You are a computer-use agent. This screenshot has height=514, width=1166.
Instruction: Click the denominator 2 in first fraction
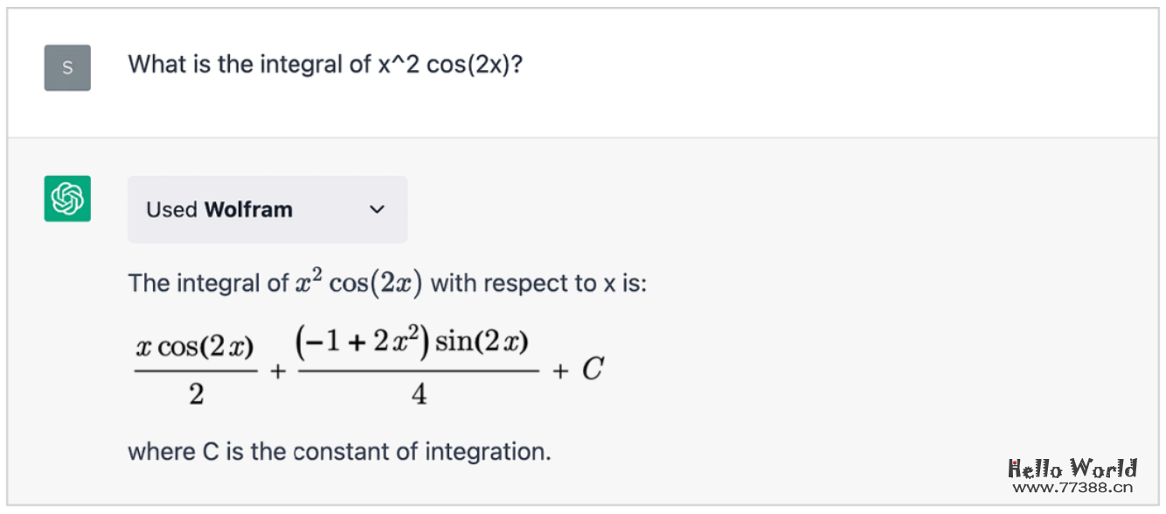pos(196,395)
